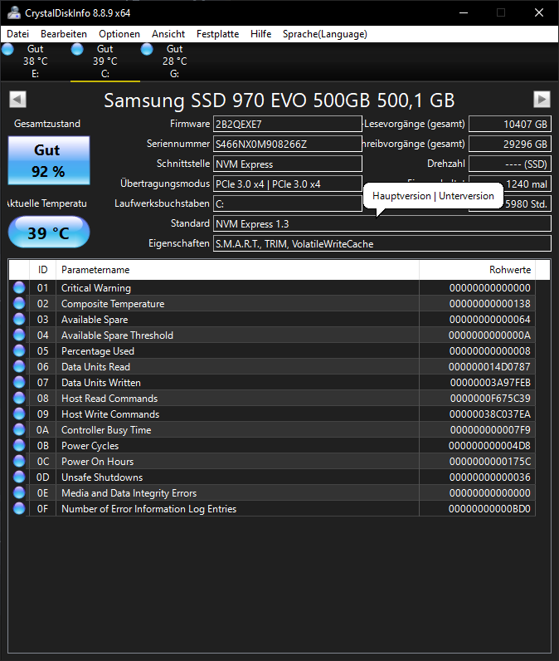Screen dimensions: 559x661
Task: Click the Firmware field 2B2QEXE7
Action: 288,124
